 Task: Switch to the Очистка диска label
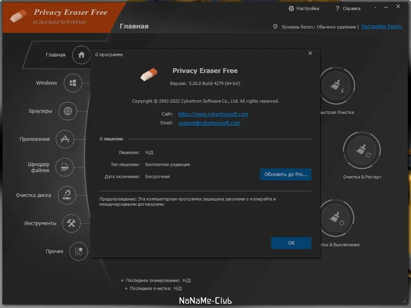(34, 195)
